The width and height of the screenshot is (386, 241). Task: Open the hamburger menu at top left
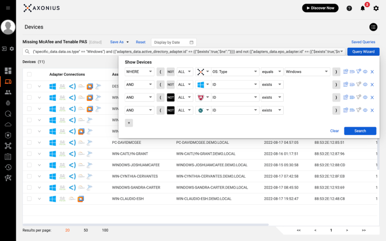pyautogui.click(x=8, y=8)
